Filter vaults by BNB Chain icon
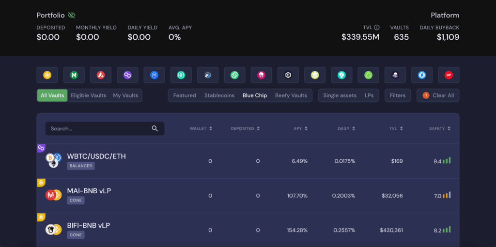This screenshot has height=247, width=496. [x=47, y=75]
